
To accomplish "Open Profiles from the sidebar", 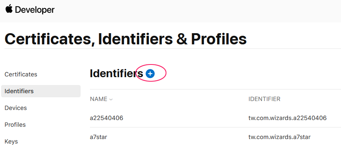I will pos(15,124).
